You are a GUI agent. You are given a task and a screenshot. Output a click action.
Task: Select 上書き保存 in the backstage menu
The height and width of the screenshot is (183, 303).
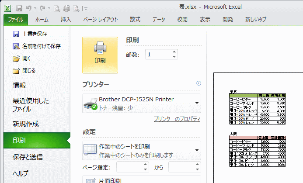pos(35,34)
